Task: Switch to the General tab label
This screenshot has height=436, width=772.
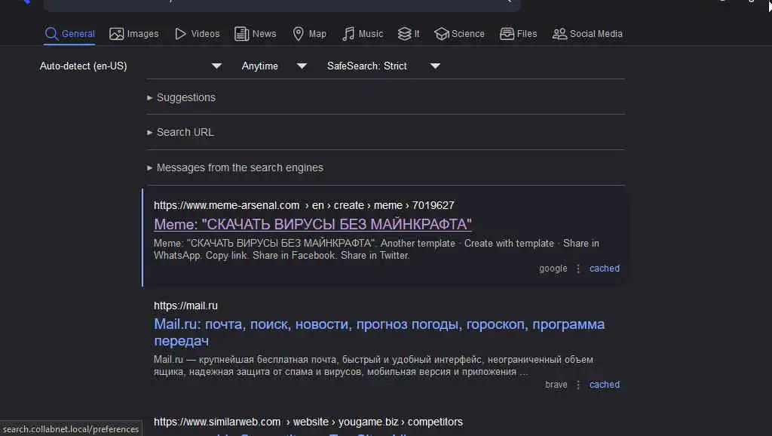Action: (x=78, y=33)
